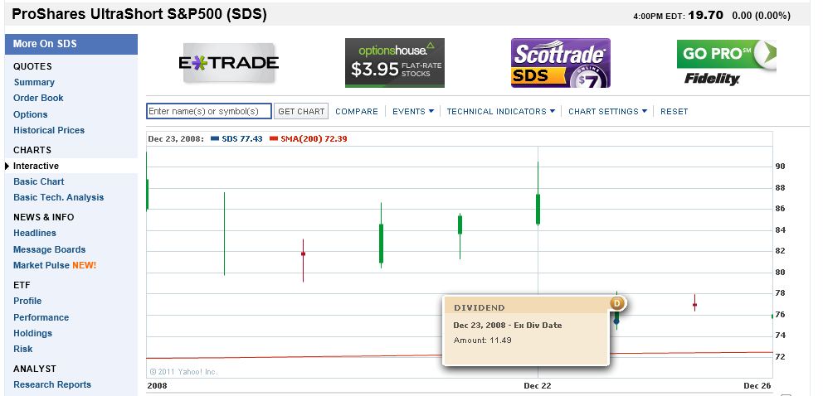This screenshot has width=823, height=396.
Task: Click RESET in the chart toolbar
Action: click(x=674, y=112)
